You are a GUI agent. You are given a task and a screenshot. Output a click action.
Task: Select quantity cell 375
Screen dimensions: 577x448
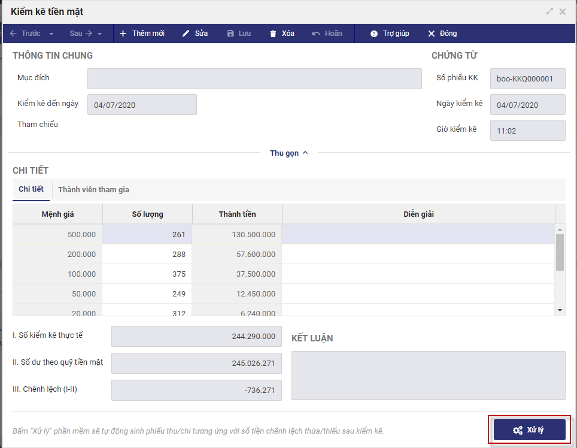point(147,274)
